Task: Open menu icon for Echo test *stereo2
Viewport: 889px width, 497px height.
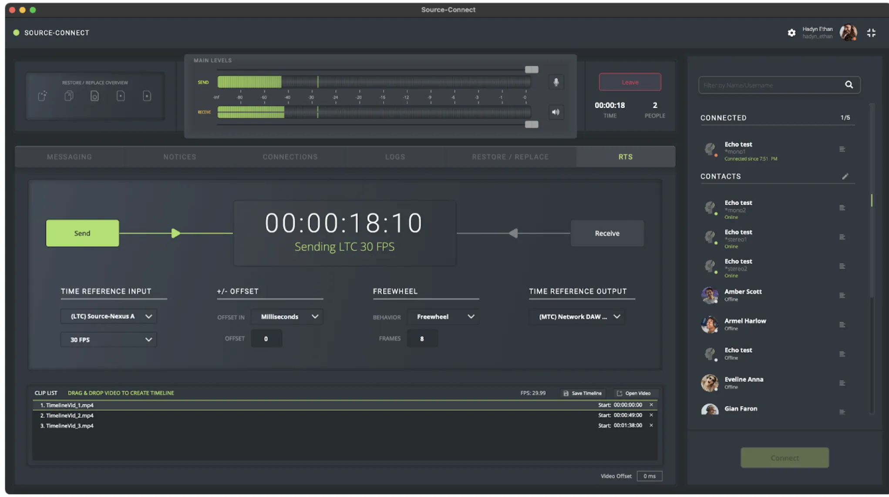Action: pos(842,266)
